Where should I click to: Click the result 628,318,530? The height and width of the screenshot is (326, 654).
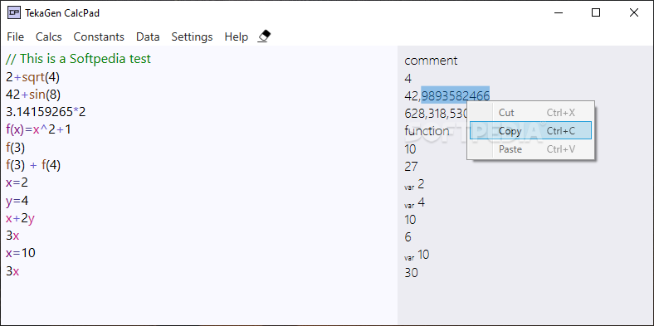tap(436, 113)
